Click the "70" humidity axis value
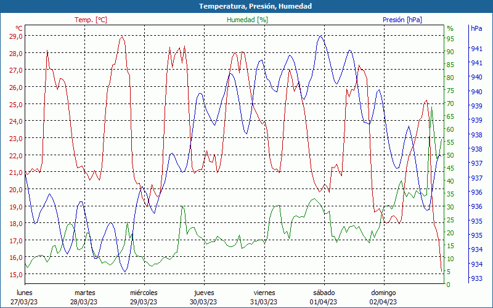Viewport: 493px width, 308px height. 450,103
